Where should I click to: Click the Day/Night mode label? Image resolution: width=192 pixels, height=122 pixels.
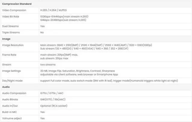click(x=12, y=81)
